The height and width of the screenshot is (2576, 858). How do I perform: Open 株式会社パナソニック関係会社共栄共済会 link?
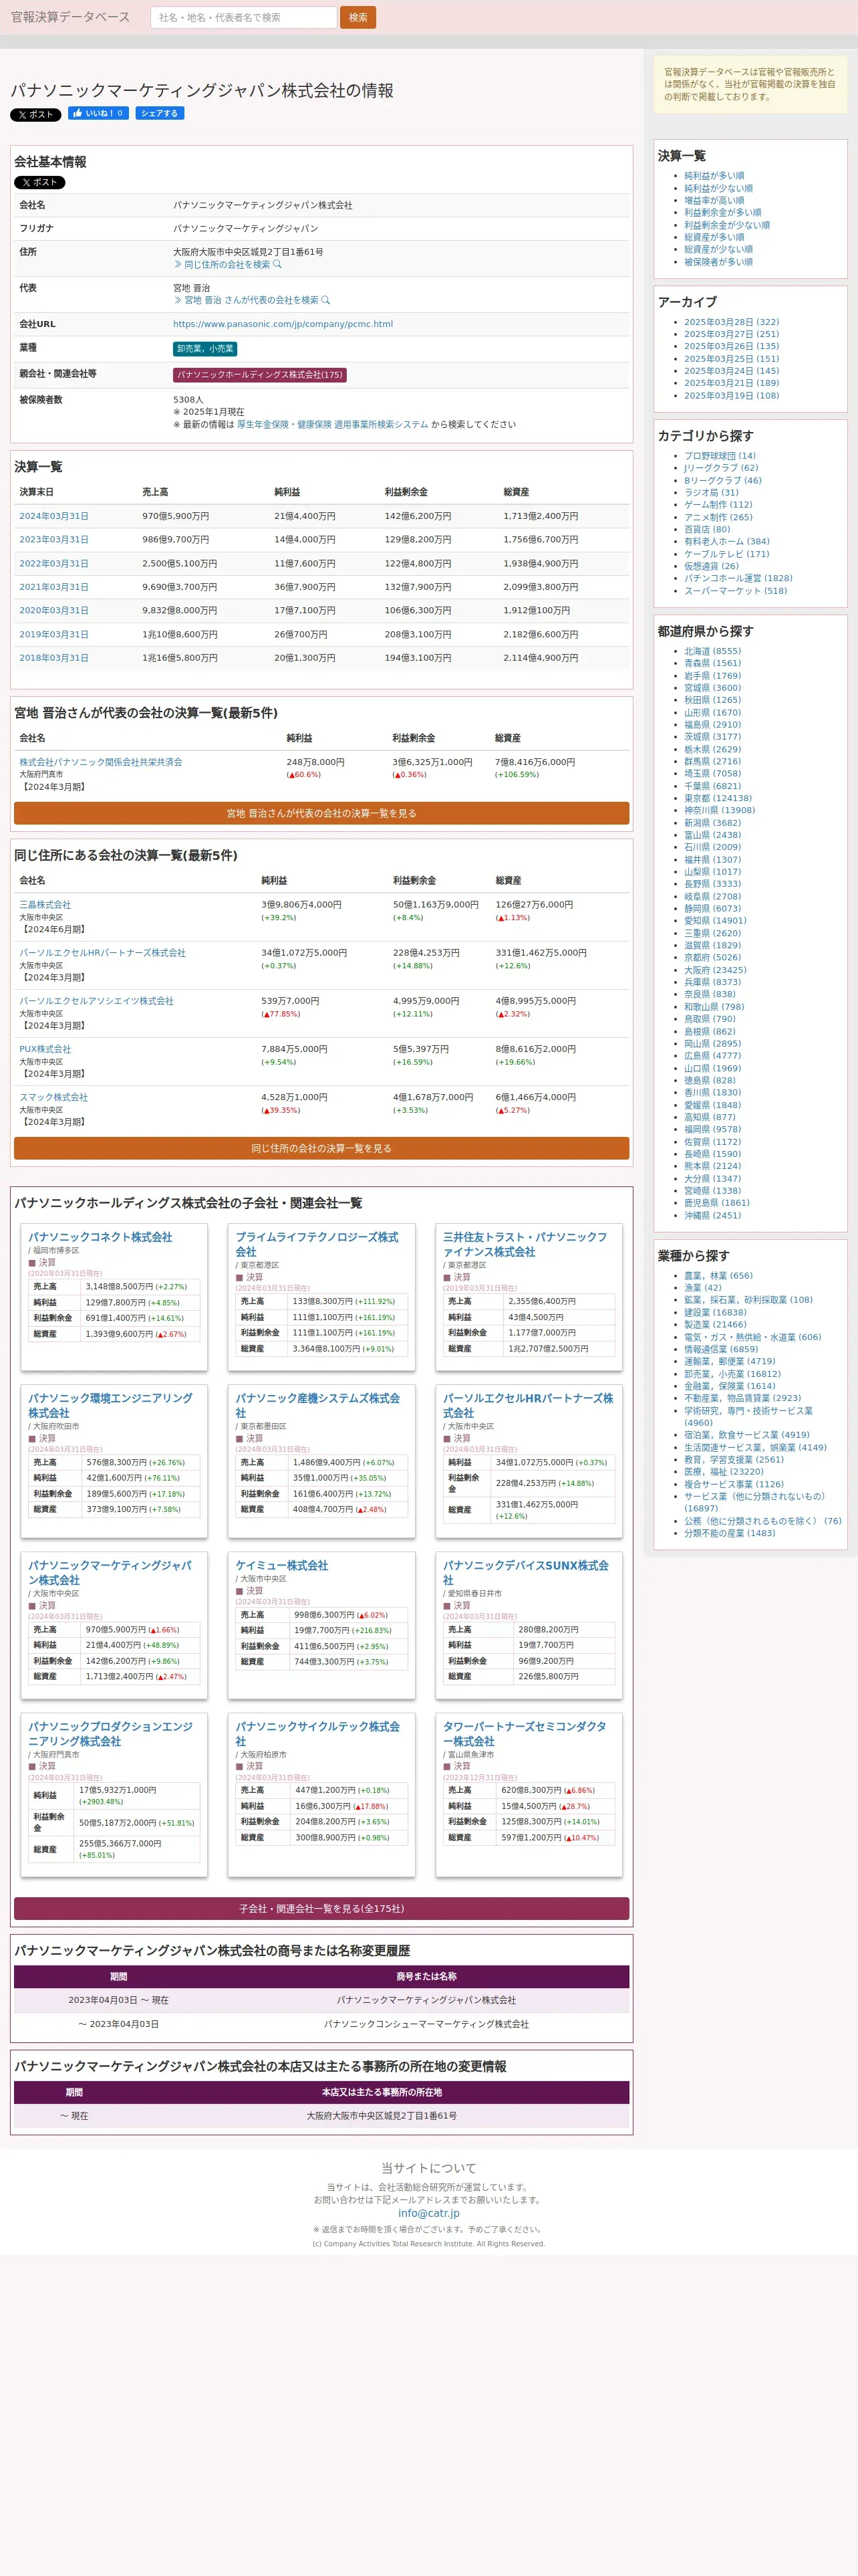[x=101, y=762]
